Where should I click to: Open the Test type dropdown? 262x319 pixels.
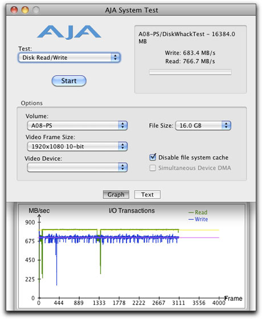[x=69, y=58]
